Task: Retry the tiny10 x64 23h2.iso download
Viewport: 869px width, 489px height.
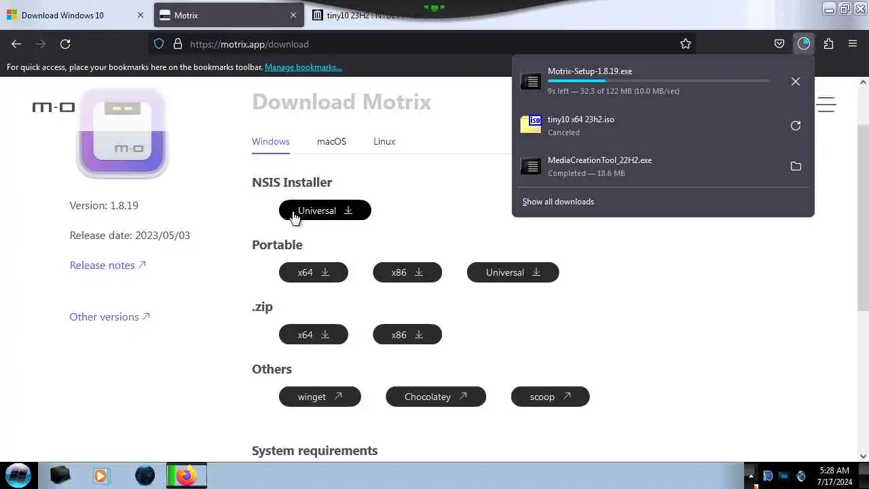Action: click(796, 126)
